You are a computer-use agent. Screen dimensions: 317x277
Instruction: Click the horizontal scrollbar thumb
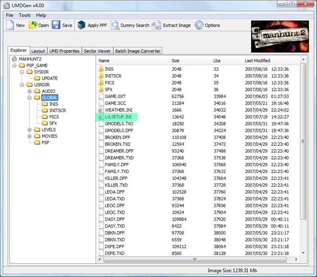[x=195, y=260]
